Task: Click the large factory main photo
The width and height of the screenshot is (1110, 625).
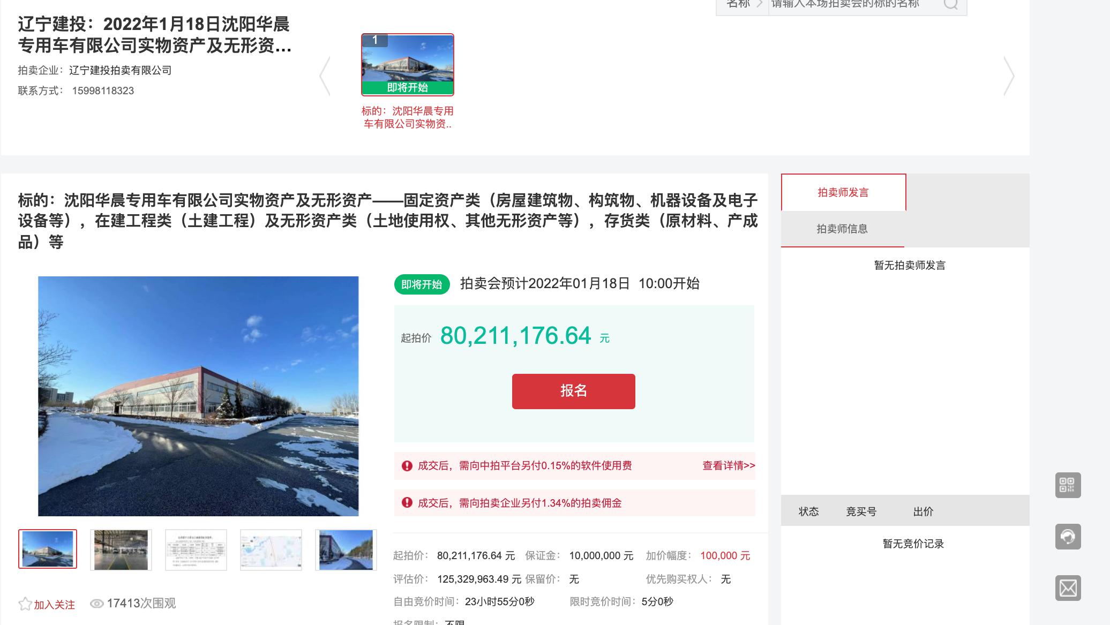Action: coord(198,396)
